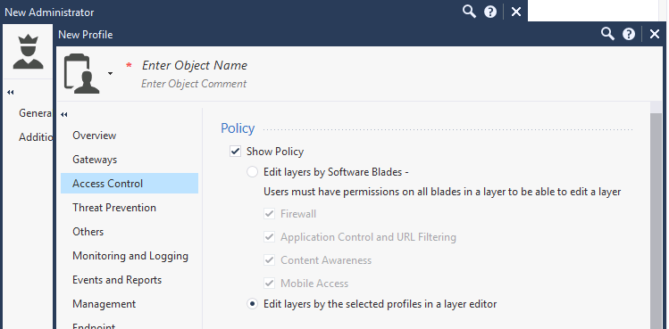
Task: Select Edit layers by Software Blades
Action: [x=252, y=172]
